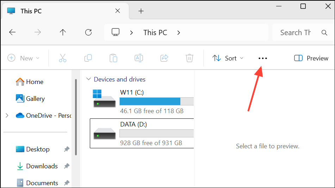Add a new tab
This screenshot has width=335, height=188.
click(141, 11)
